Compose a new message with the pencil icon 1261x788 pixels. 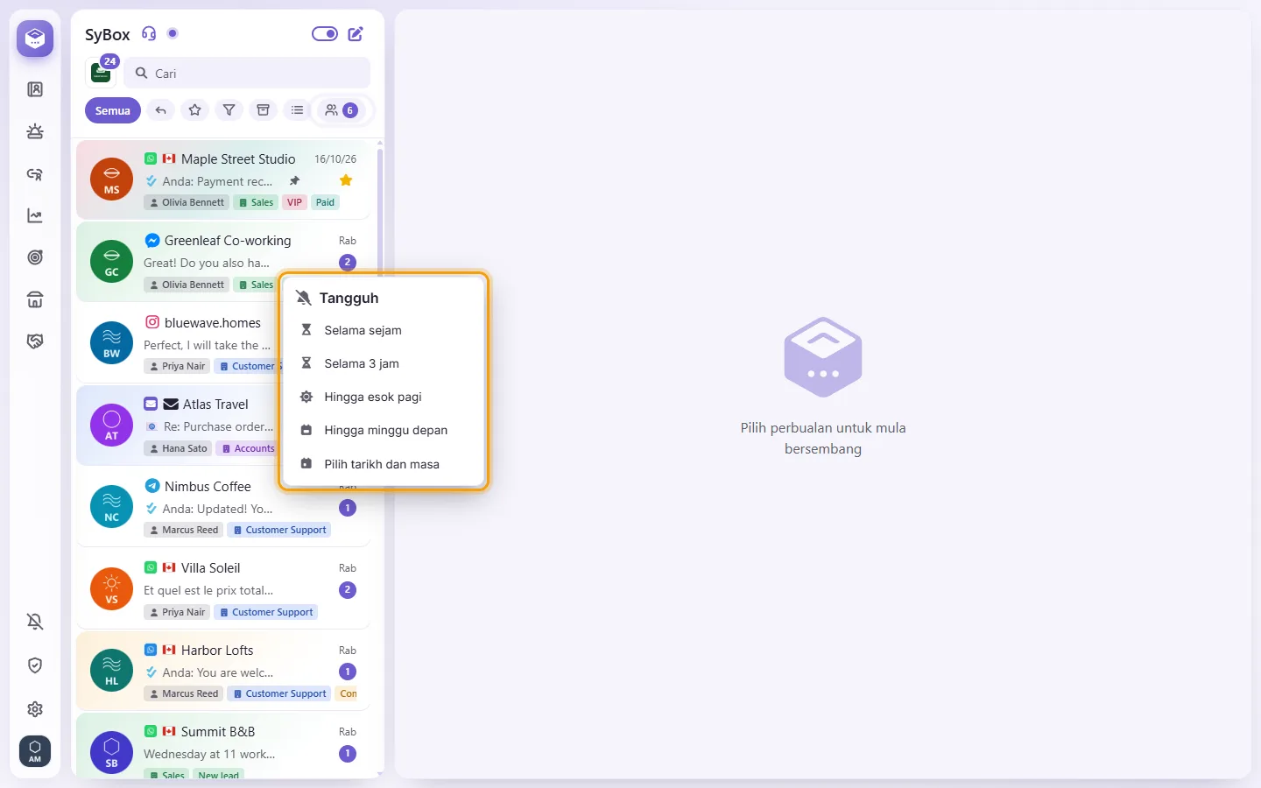[356, 34]
